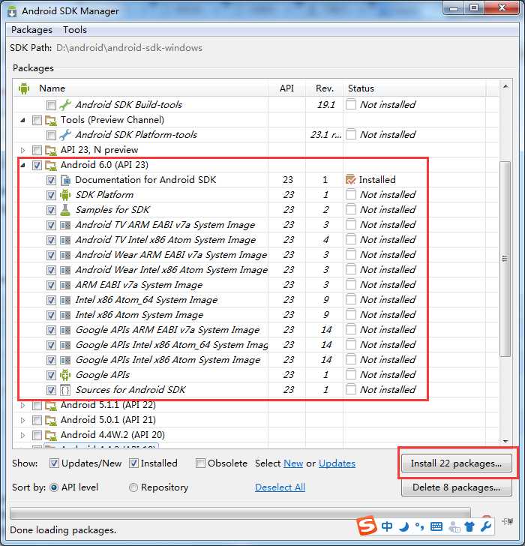Uncheck Samples for SDK checkbox

[x=51, y=210]
